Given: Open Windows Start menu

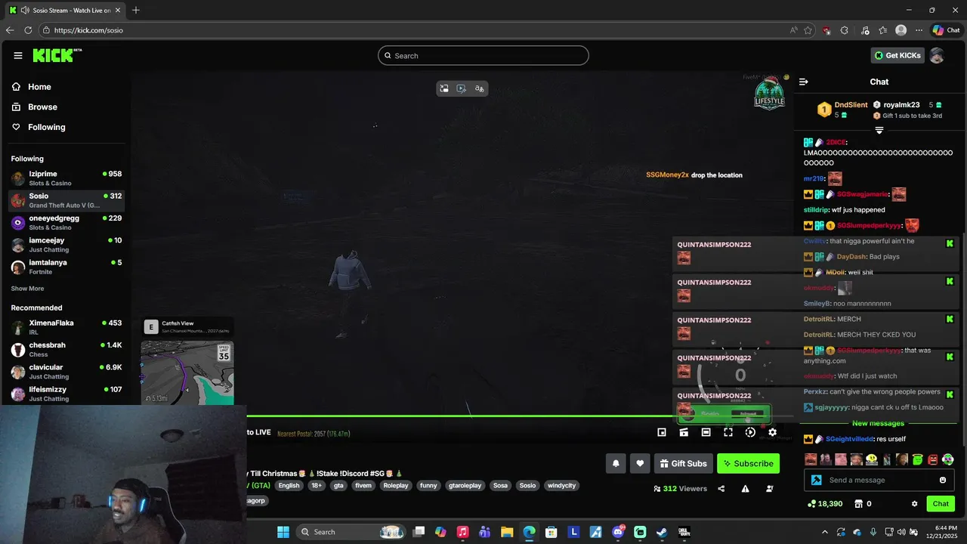Looking at the screenshot, I should point(283,532).
